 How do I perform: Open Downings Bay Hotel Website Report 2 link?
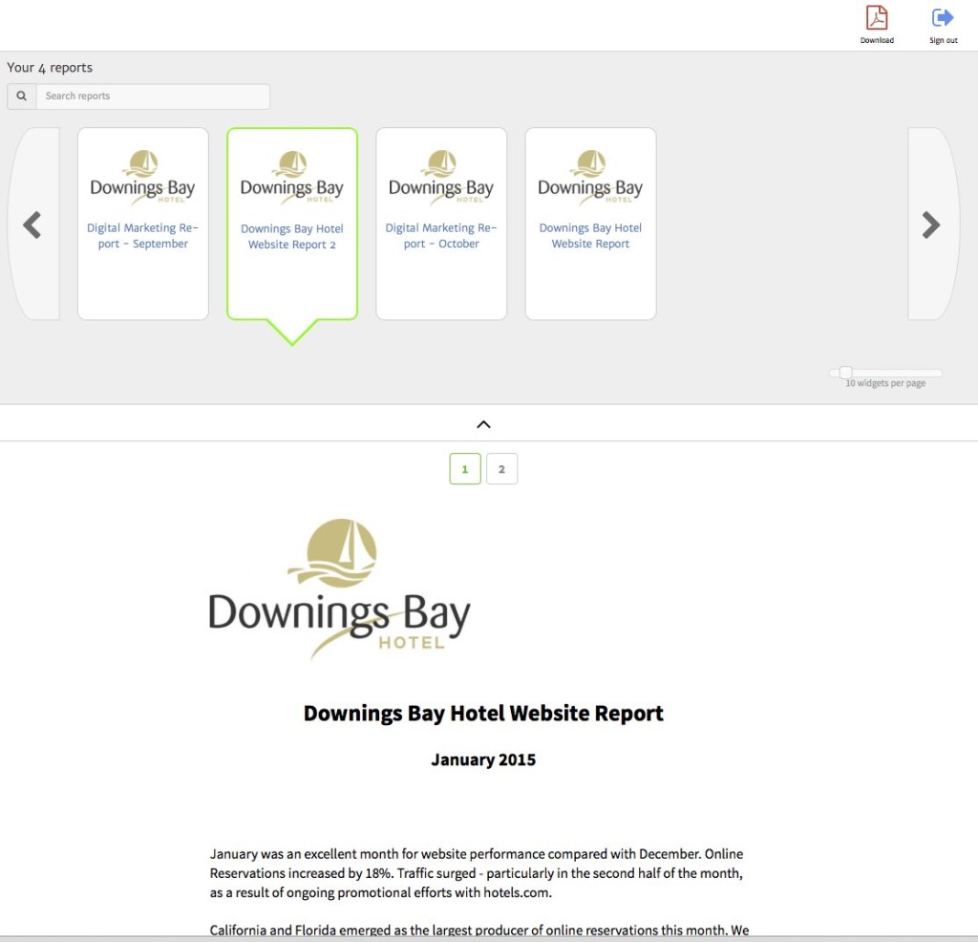coord(292,236)
